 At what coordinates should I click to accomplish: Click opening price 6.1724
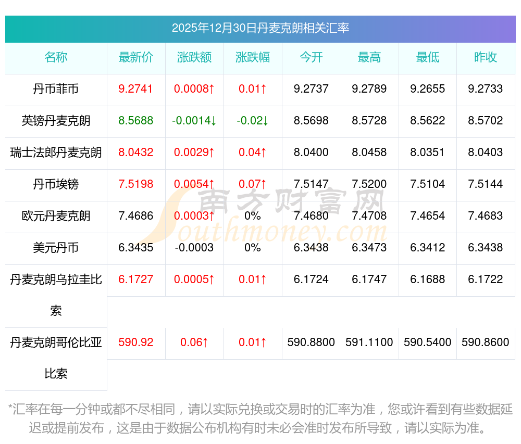pos(311,279)
